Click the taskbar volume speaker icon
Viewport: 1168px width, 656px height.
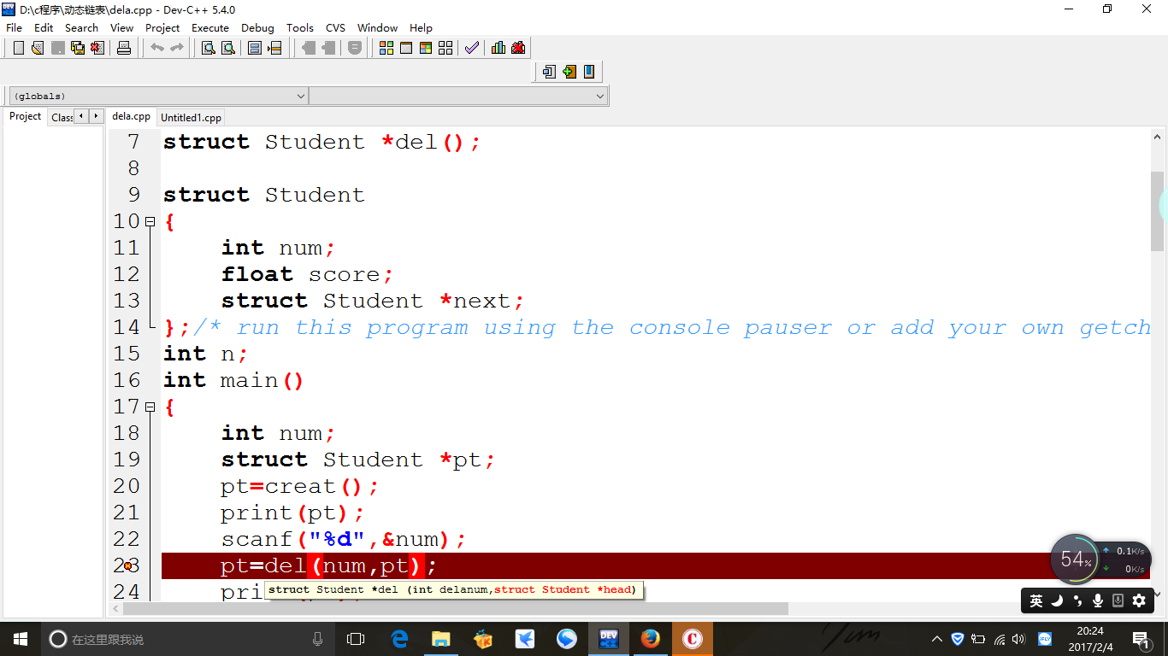click(1018, 639)
